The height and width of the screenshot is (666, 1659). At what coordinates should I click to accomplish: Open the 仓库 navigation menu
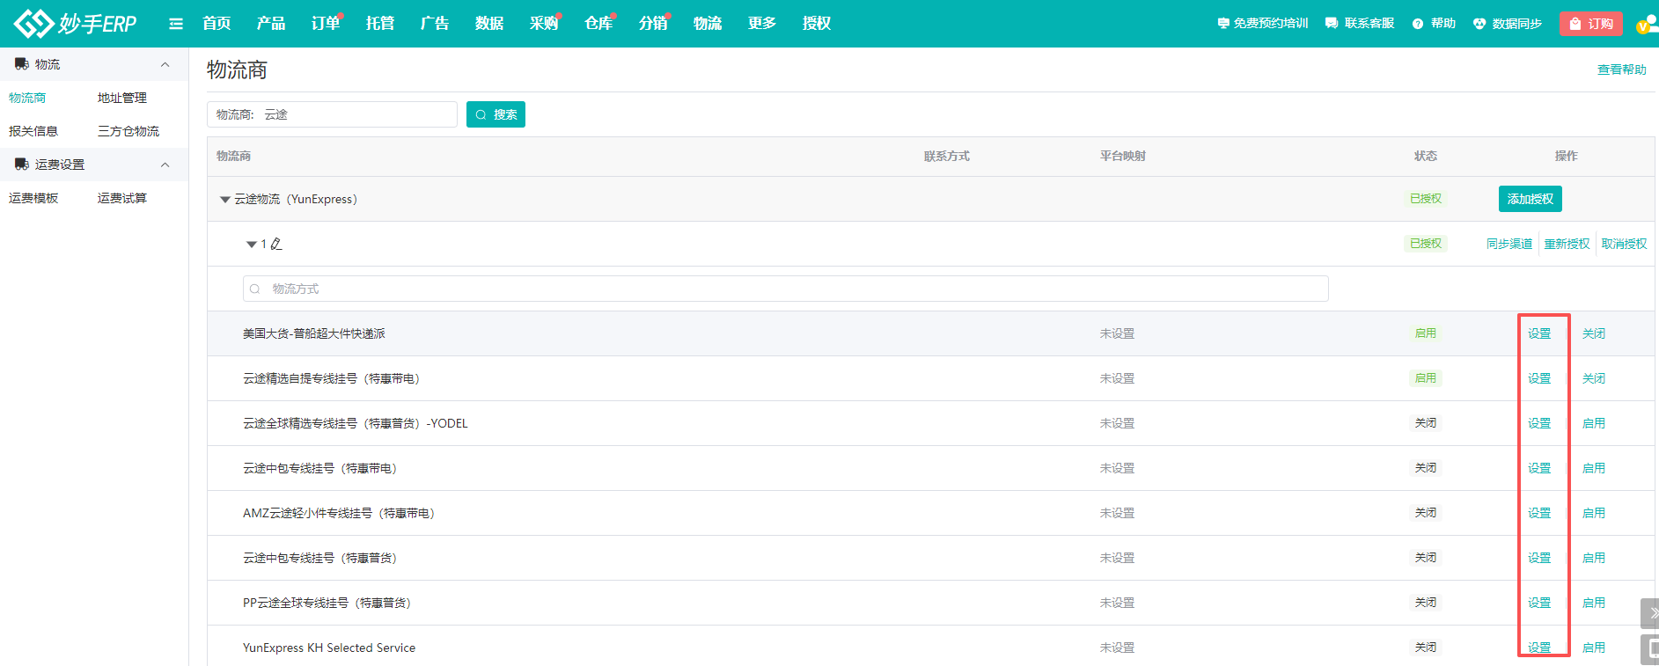click(598, 24)
